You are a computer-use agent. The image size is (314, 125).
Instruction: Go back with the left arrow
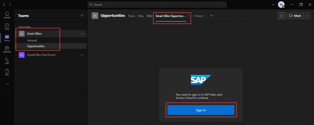point(4,4)
